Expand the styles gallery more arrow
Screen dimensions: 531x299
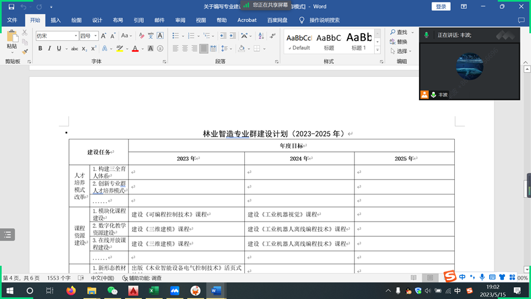coord(378,50)
